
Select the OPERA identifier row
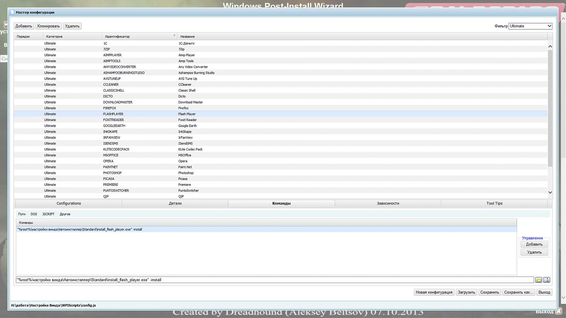point(108,161)
